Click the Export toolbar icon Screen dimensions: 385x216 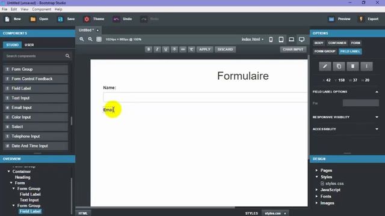pos(361,19)
